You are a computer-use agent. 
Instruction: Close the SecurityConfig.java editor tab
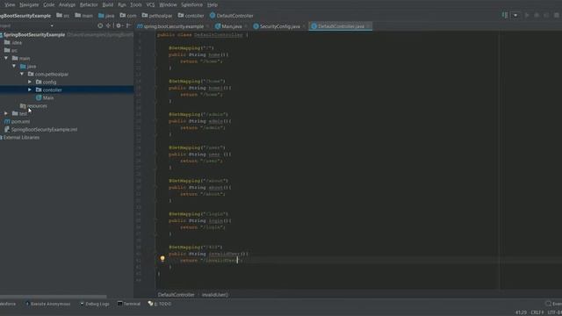click(x=304, y=26)
